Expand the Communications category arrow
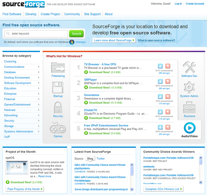 39,67
